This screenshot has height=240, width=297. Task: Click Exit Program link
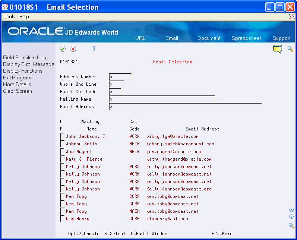coord(17,78)
